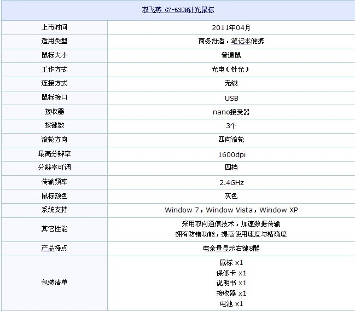Select the 按键数 label cell
355x311 pixels.
(54, 125)
